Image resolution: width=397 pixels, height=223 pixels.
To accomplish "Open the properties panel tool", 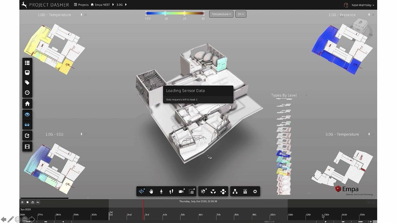I will pos(245,191).
